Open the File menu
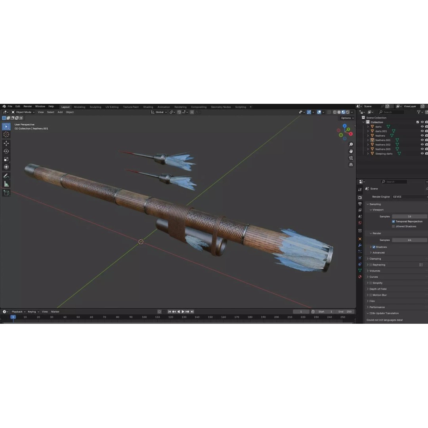 click(10, 107)
